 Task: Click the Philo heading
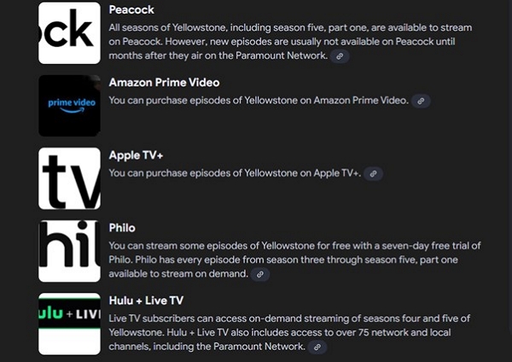coord(122,228)
